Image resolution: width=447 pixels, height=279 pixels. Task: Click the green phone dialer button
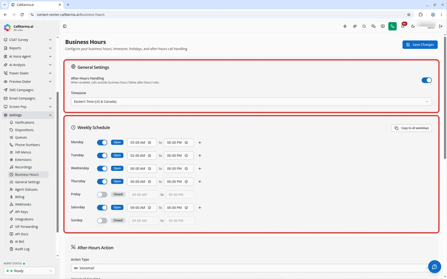(x=392, y=26)
